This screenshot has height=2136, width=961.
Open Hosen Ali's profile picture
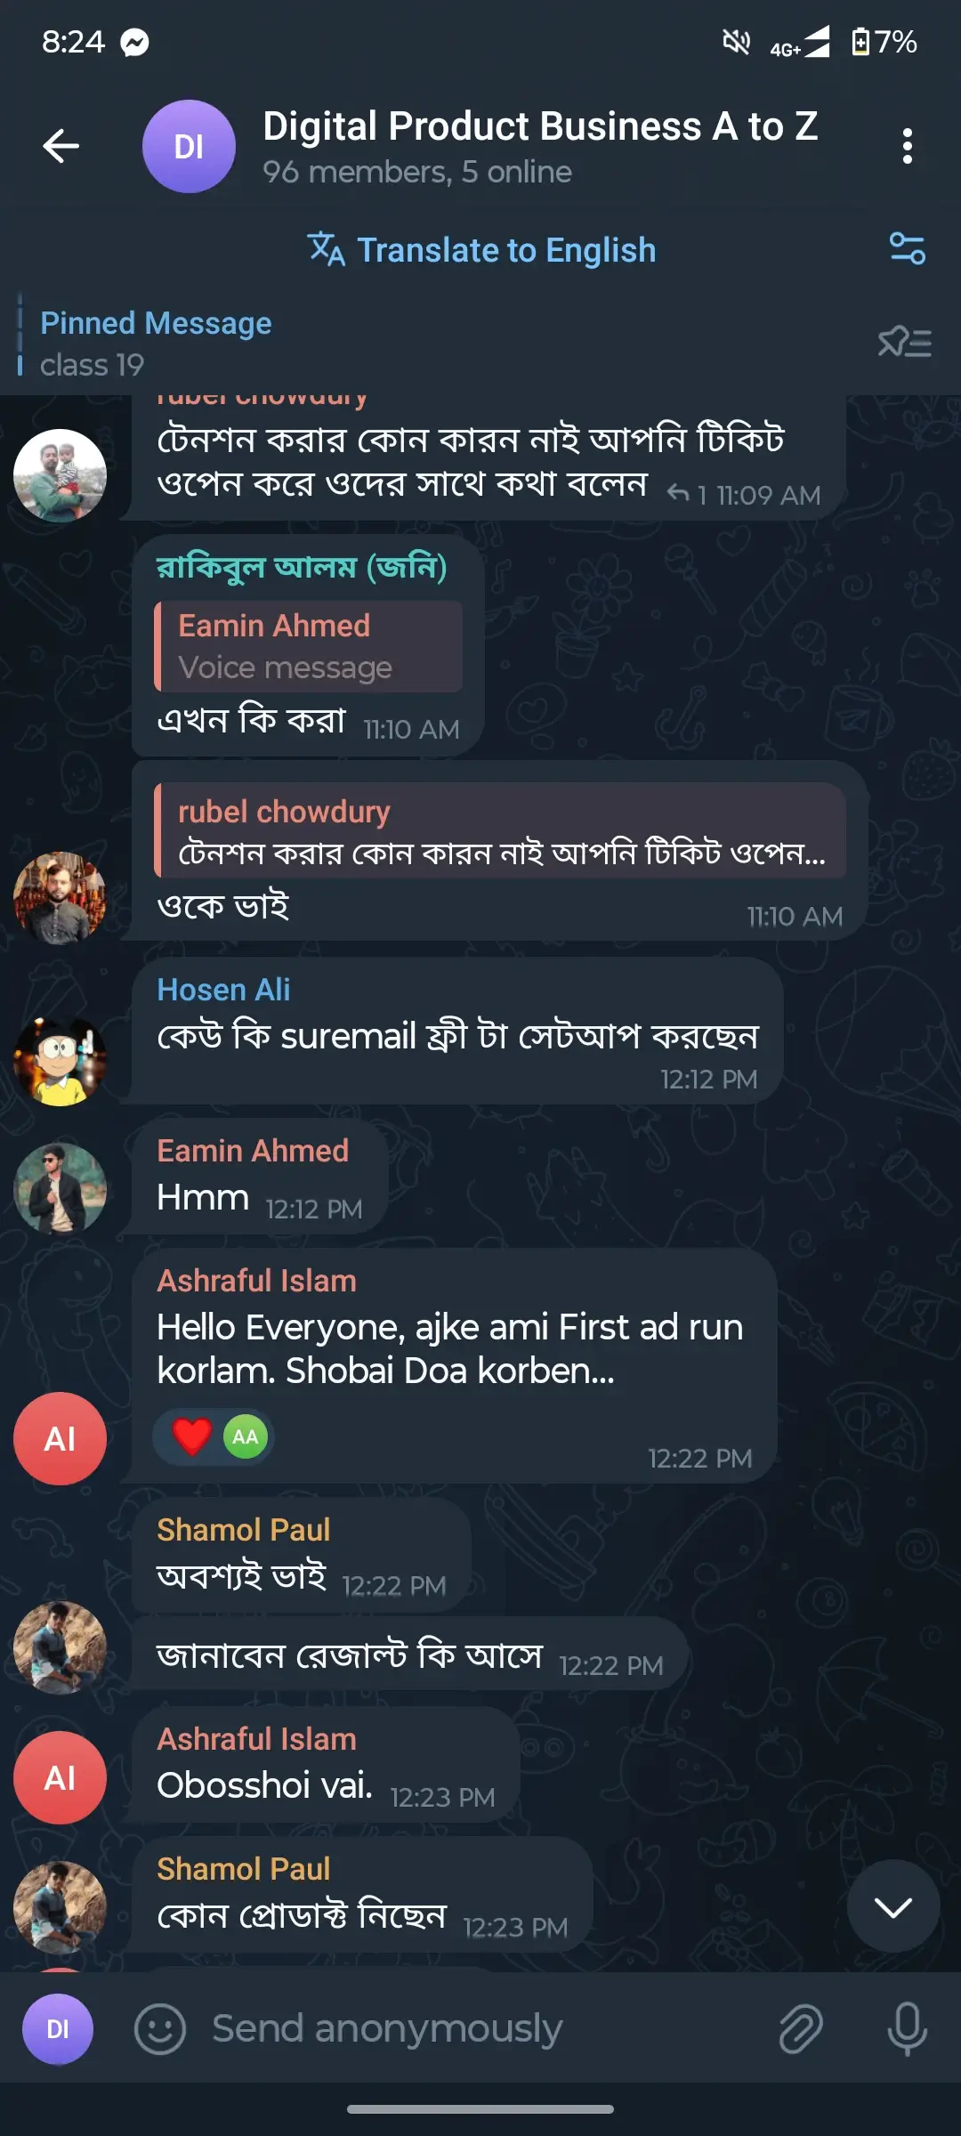(60, 1061)
